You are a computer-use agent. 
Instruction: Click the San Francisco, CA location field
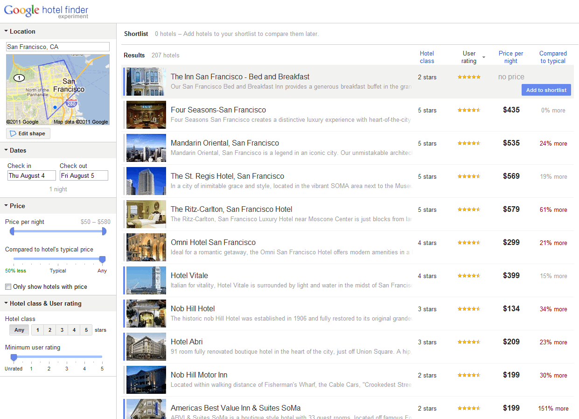click(x=57, y=46)
